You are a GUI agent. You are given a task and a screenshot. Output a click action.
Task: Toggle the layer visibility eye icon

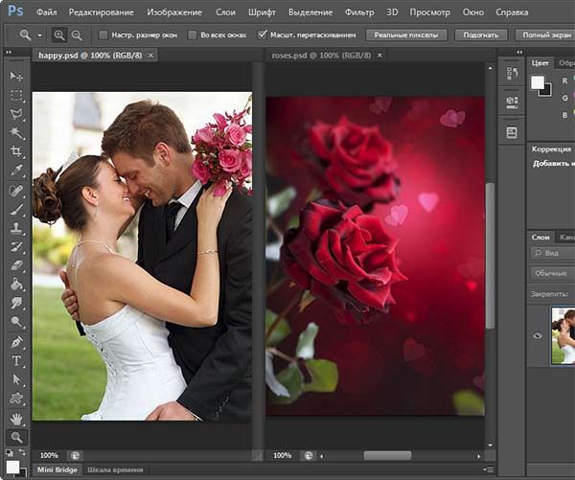(538, 336)
